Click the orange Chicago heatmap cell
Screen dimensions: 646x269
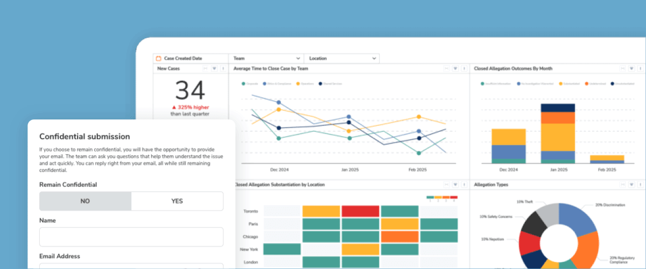coord(399,237)
